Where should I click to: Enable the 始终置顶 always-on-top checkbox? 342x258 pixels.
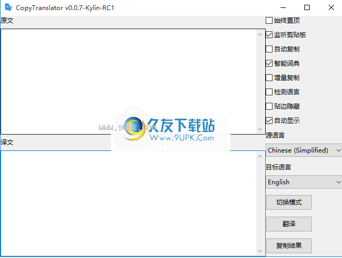click(269, 21)
